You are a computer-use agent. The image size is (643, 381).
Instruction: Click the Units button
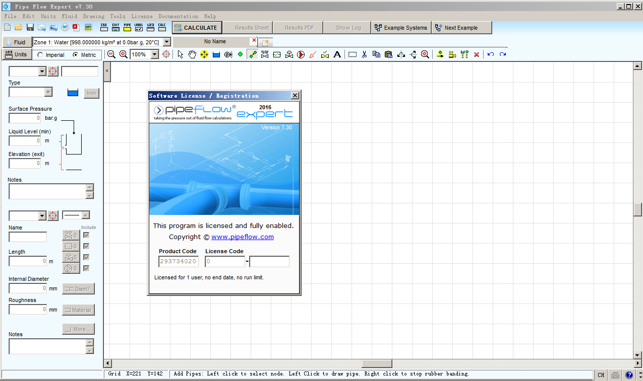(x=17, y=55)
